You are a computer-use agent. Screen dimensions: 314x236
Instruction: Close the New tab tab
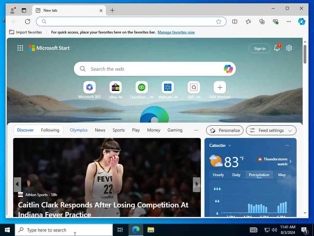(101, 10)
